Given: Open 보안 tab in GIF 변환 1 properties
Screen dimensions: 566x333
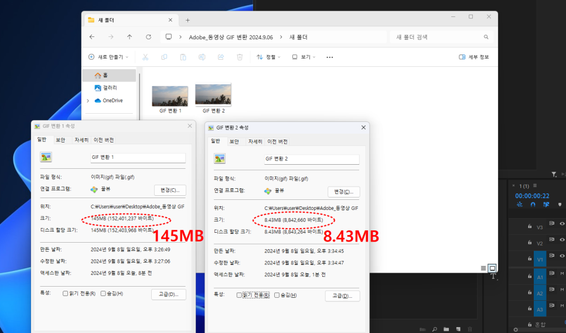Looking at the screenshot, I should (61, 140).
